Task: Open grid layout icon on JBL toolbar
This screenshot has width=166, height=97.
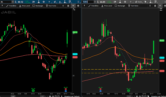Action: tap(68, 6)
